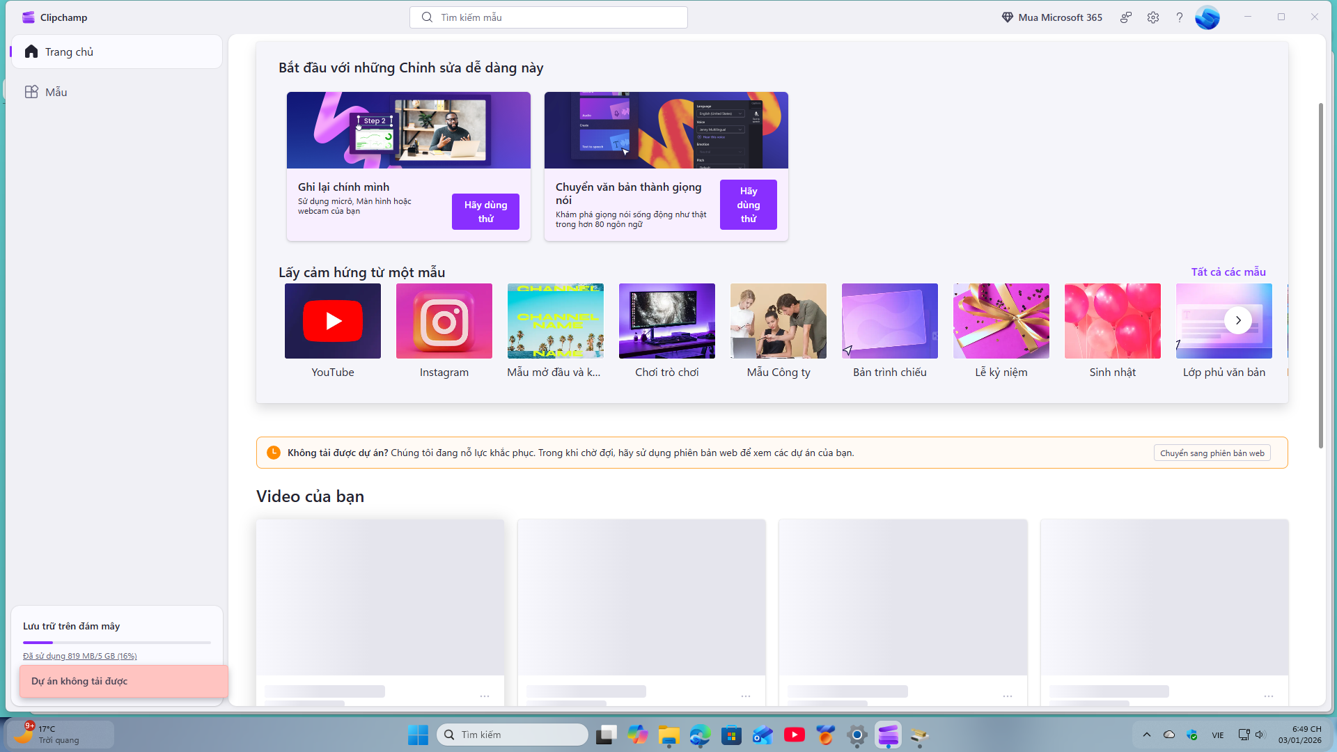Open the feedback icon next to Mua Microsoft 365
This screenshot has width=1337, height=752.
1125,17
